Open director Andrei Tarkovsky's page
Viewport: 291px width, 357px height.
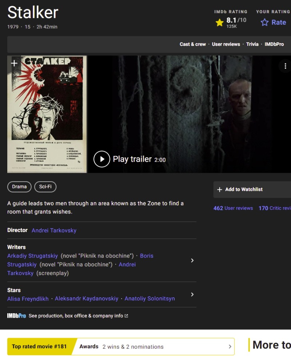[54, 230]
